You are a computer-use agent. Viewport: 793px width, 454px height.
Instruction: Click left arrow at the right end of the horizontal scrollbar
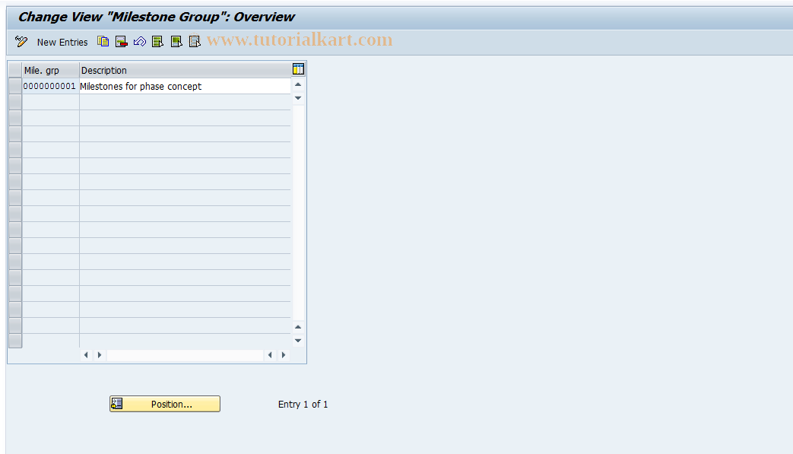click(270, 355)
